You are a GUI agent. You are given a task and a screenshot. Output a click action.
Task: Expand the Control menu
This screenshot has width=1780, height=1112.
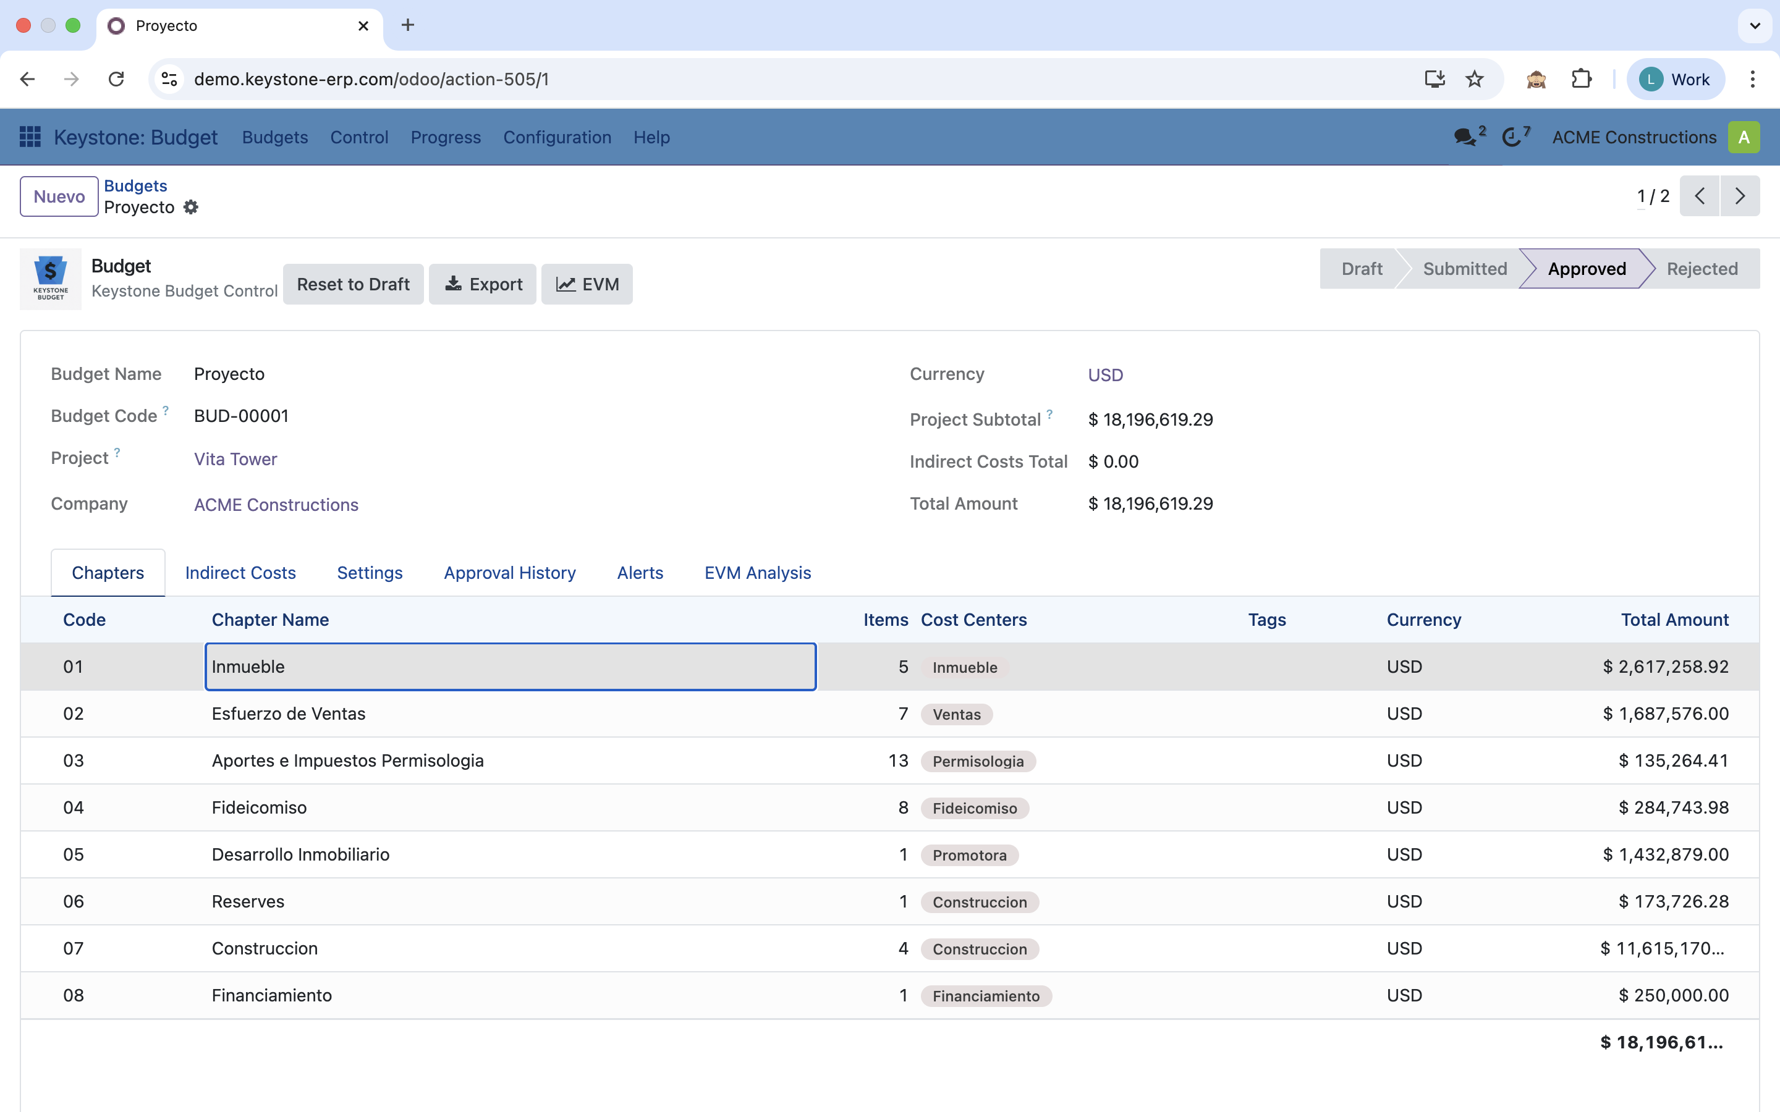(x=359, y=137)
